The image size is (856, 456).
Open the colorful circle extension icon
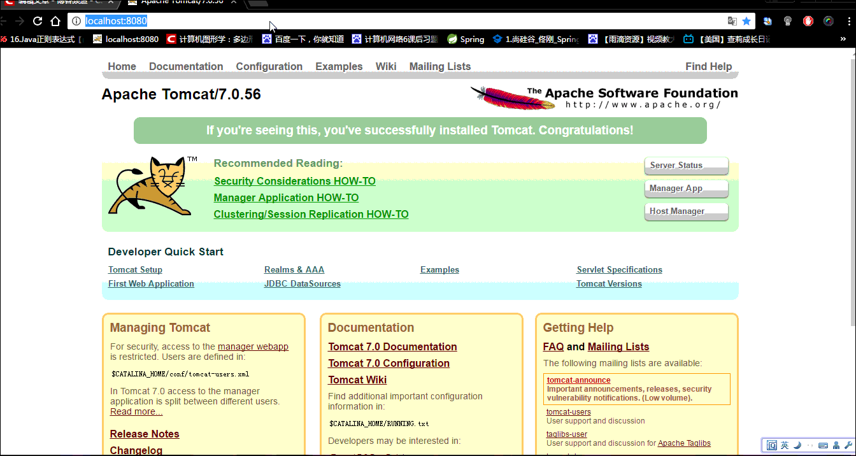(829, 21)
